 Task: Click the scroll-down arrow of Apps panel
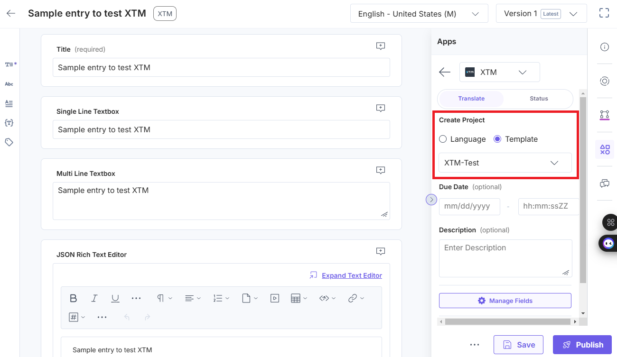(583, 313)
